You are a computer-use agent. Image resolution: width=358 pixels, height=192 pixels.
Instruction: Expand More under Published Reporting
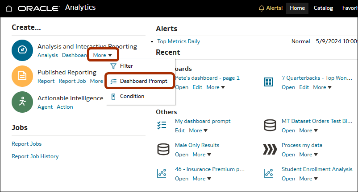[x=96, y=81]
